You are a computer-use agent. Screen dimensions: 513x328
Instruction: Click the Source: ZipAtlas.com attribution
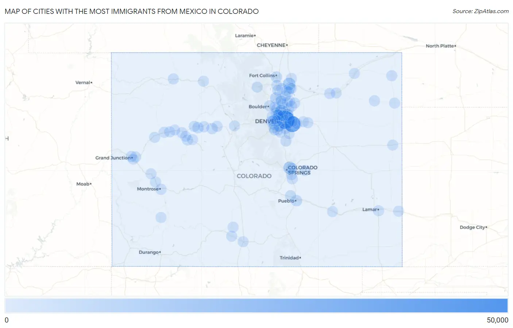coord(480,11)
